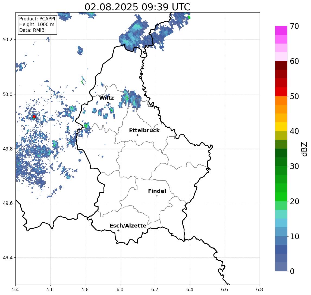311x295 pixels.
Task: Click the latitude label 49.4
Action: 8,258
